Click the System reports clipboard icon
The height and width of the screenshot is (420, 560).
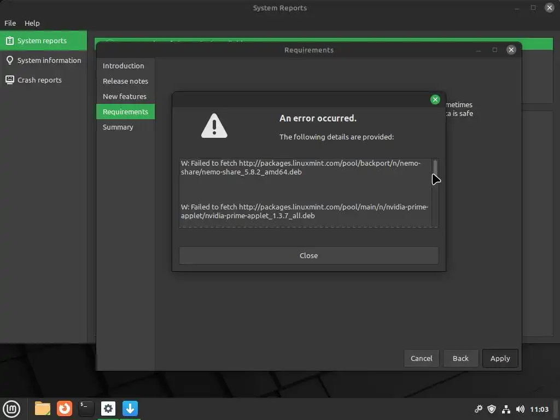click(10, 40)
